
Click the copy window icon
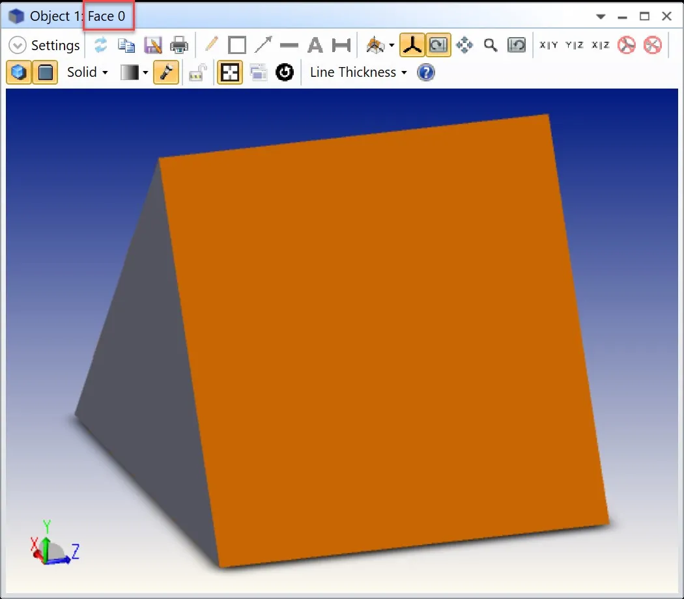point(126,45)
